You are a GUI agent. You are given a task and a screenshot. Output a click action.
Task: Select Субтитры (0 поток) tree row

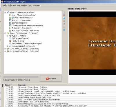[21, 38]
